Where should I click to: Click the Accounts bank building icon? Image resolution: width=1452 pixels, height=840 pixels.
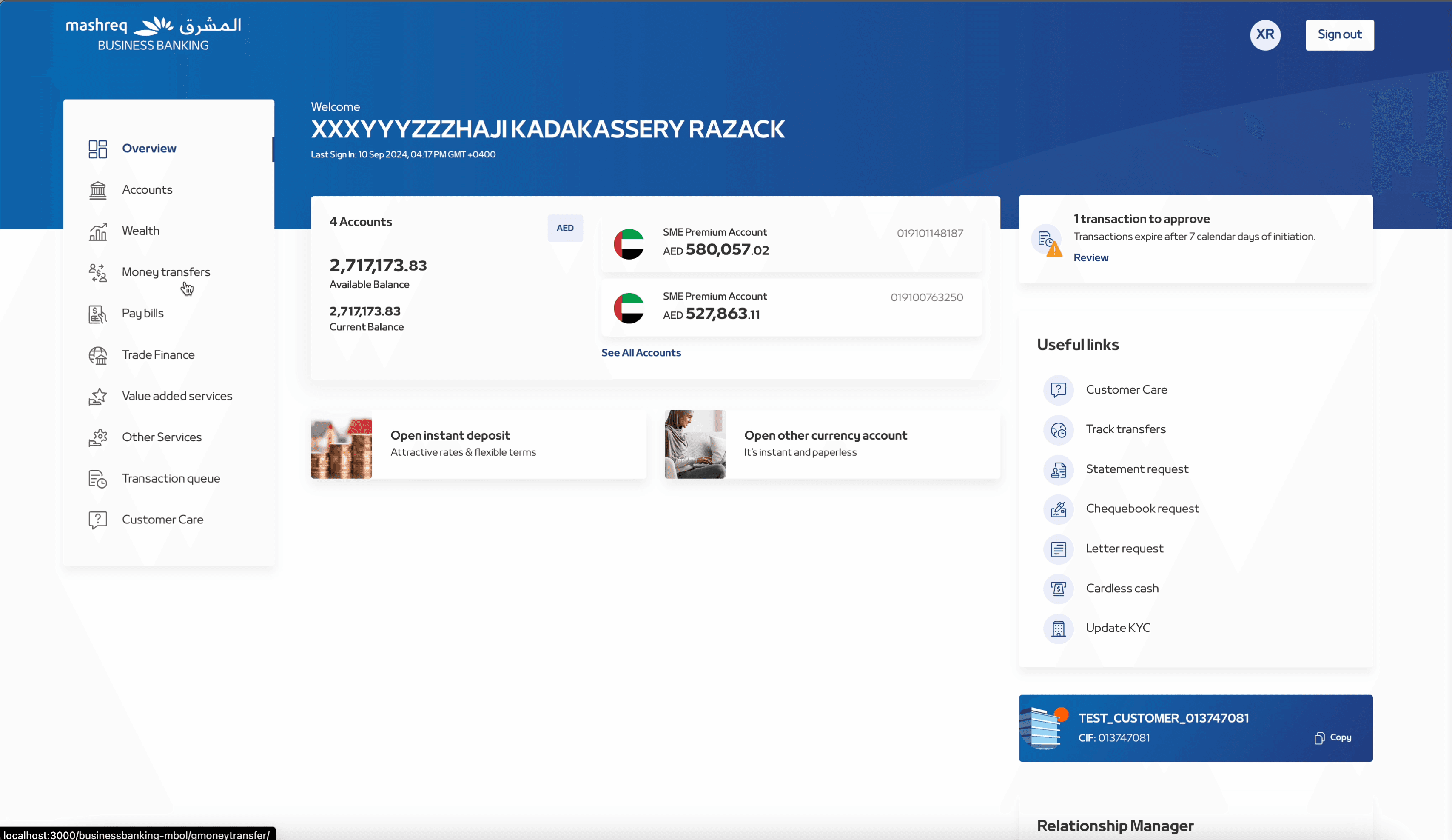pos(98,190)
